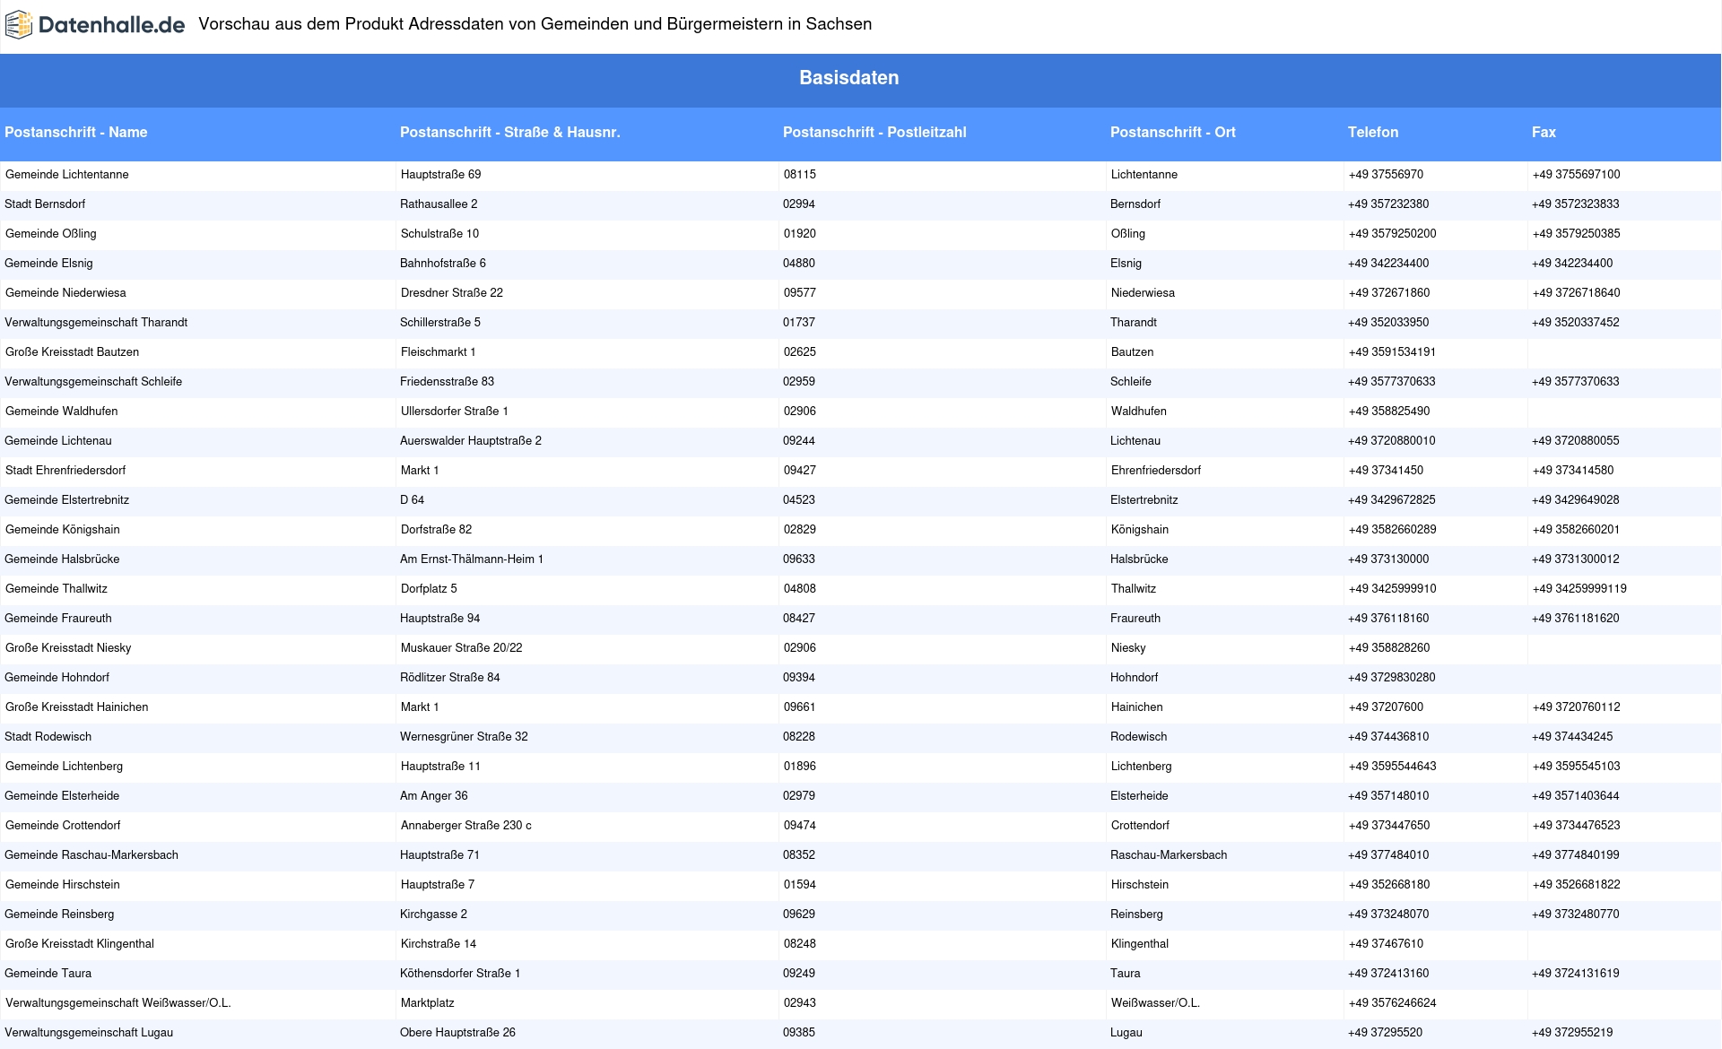
Task: Click postal code '08115'
Action: tap(799, 175)
